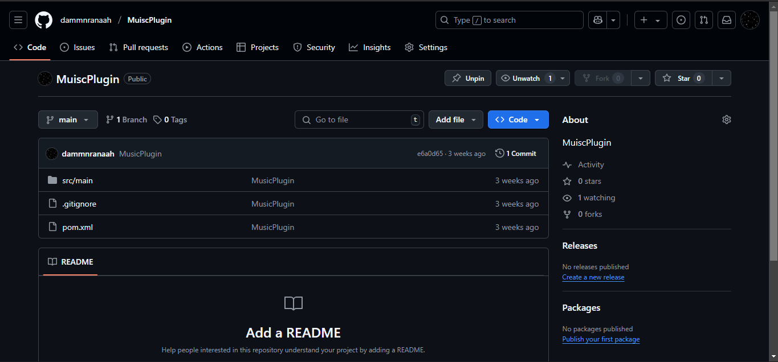This screenshot has height=362, width=778.
Task: Click MusicPlugin commit message in pom.xml row
Action: tap(273, 227)
